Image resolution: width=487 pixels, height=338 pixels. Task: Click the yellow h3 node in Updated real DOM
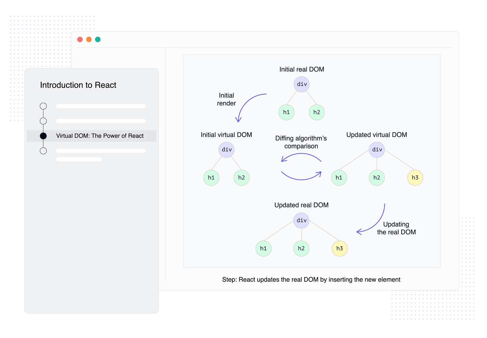pyautogui.click(x=340, y=248)
